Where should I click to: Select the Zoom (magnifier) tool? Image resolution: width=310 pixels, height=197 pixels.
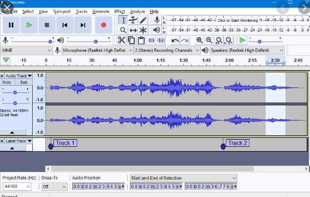[123, 30]
